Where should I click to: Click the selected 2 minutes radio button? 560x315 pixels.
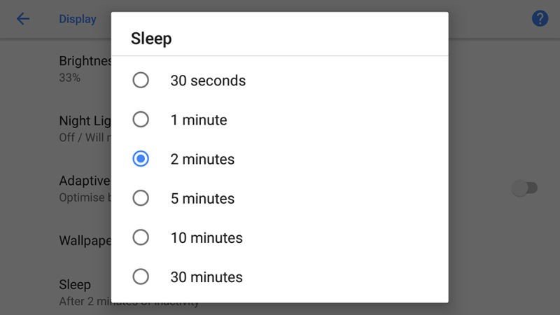tap(141, 159)
